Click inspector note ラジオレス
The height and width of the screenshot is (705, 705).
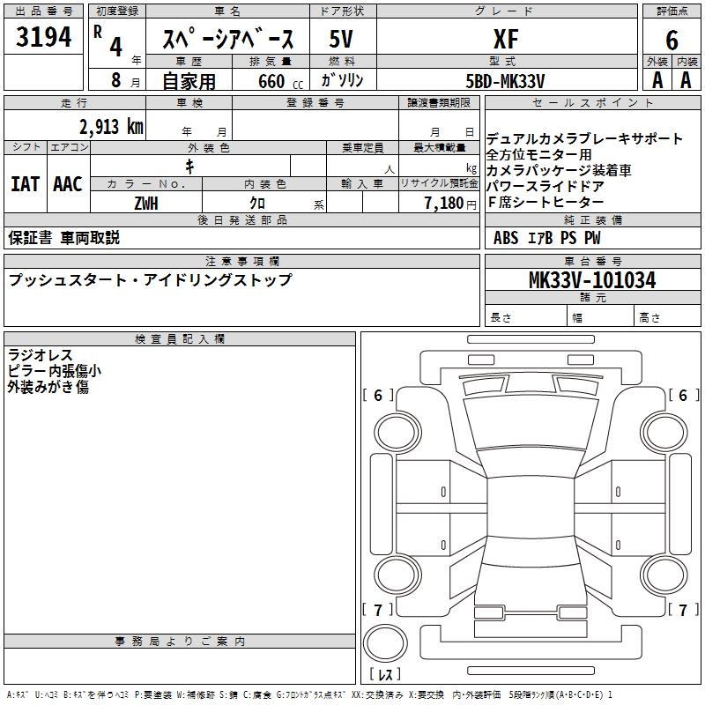[40, 355]
